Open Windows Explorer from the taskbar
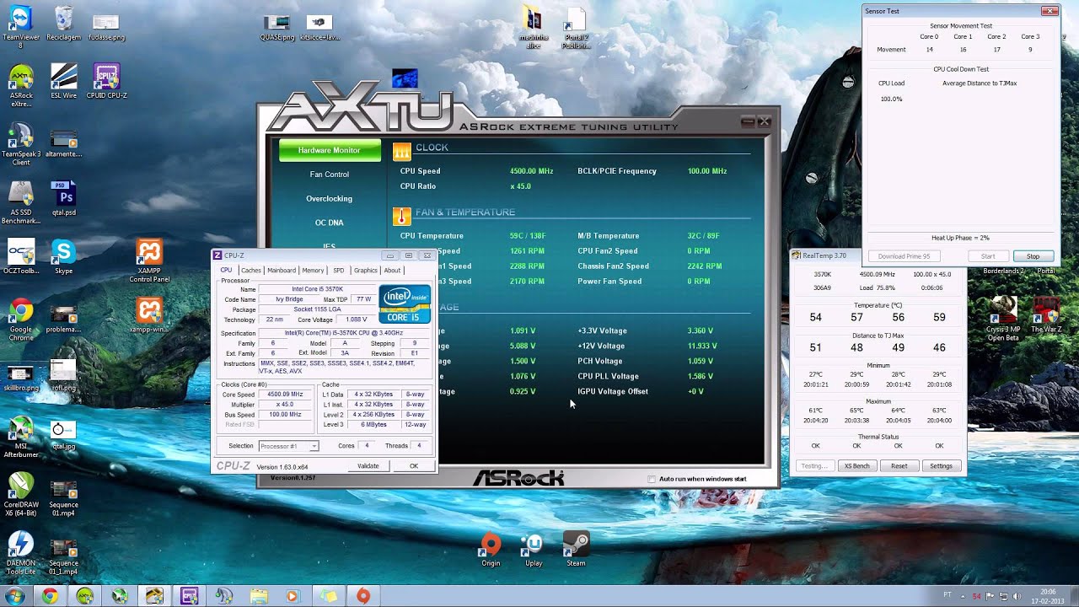The width and height of the screenshot is (1079, 607). pos(259,596)
